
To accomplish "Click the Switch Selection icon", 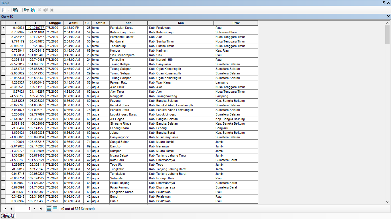I will click(33, 10).
